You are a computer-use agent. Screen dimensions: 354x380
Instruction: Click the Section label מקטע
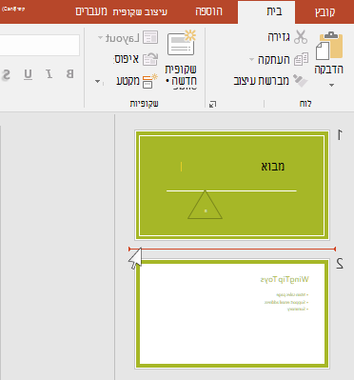[x=128, y=81]
